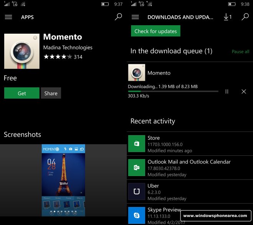This screenshot has width=253, height=225.
Task: Tap the 'Screenshots' heading
Action: (x=23, y=135)
